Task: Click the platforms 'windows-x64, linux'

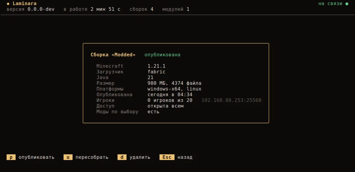Action: (174, 89)
